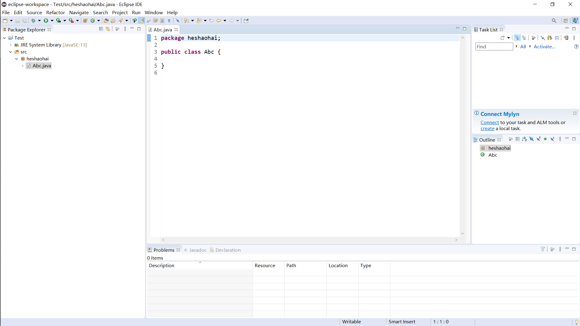
Task: Open the Refactor menu
Action: pyautogui.click(x=55, y=12)
